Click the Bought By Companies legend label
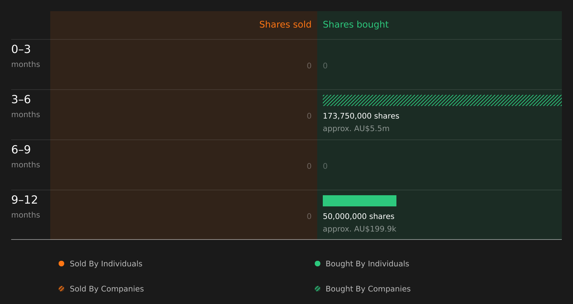This screenshot has width=573, height=304. tap(368, 289)
